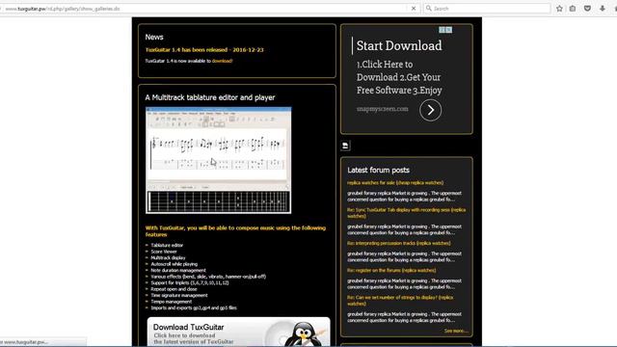Screen dimensions: 617x347
Task: Click the magnifier icon in search box
Action: [429, 9]
